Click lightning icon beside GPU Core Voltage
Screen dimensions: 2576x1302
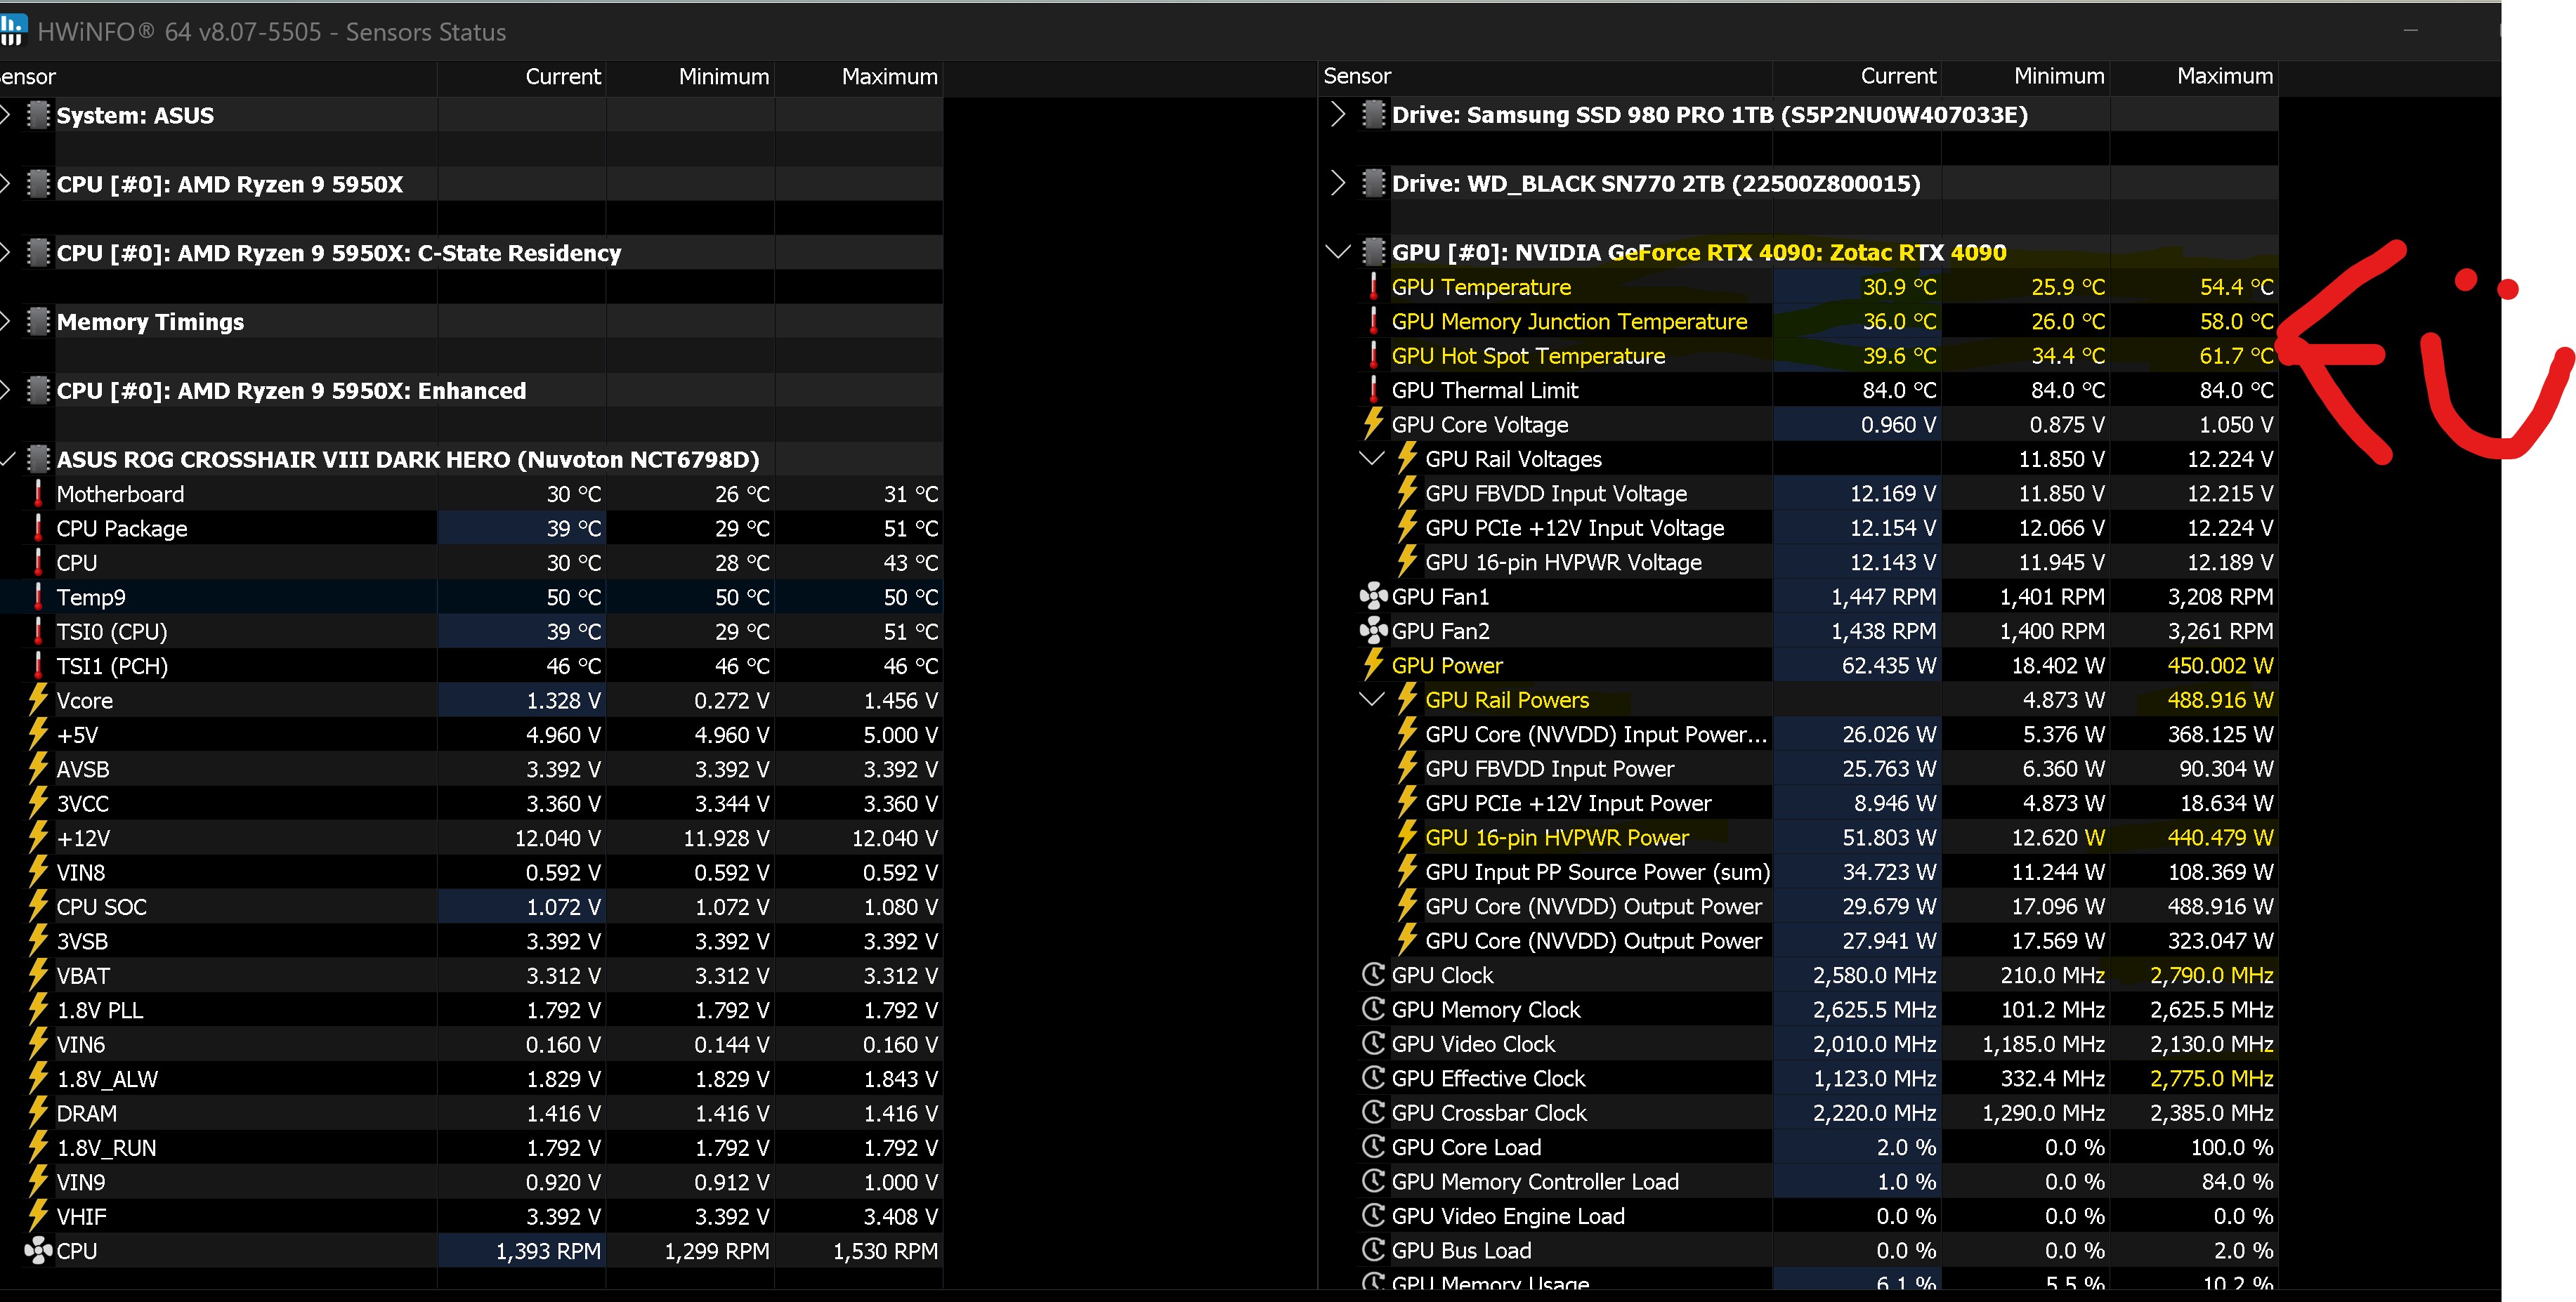pyautogui.click(x=1374, y=424)
